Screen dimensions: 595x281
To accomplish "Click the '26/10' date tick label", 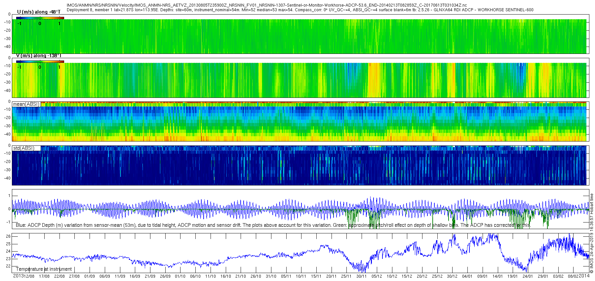I will pos(256,276).
